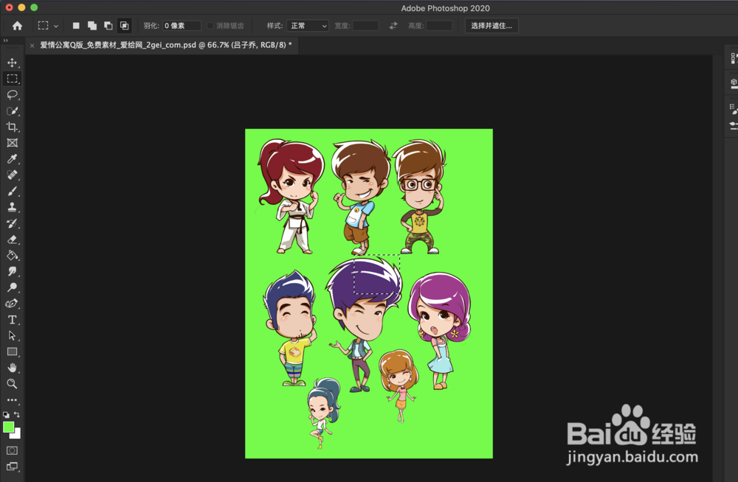The width and height of the screenshot is (738, 482).
Task: Activate the 爱情公寓Q版 psd document tab
Action: click(165, 45)
